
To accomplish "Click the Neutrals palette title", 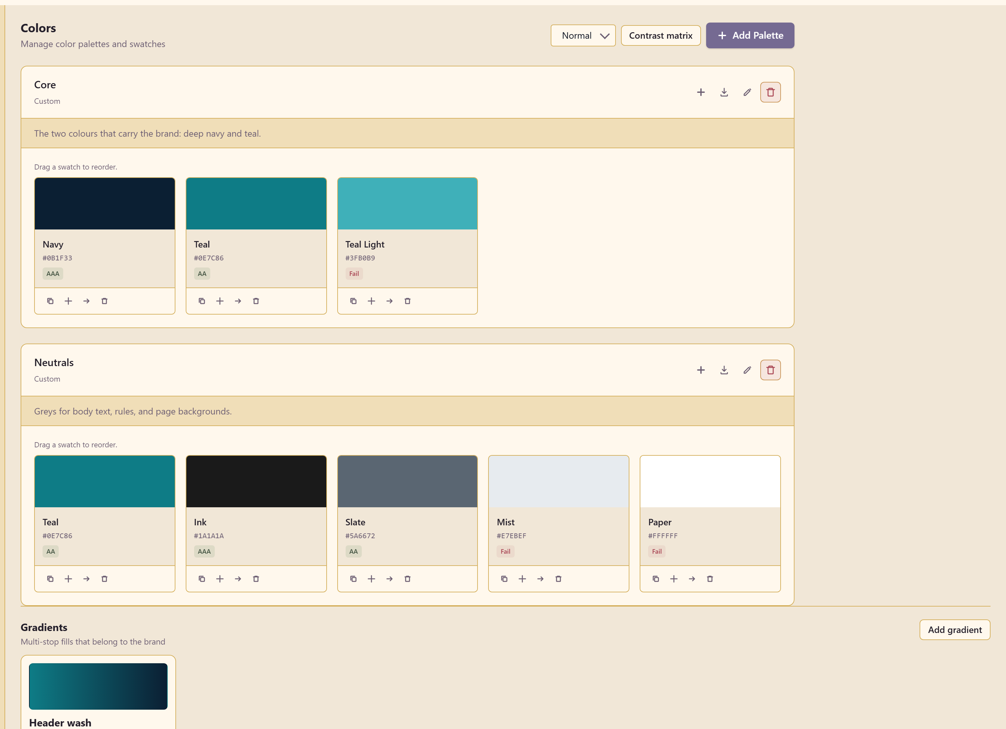I will [x=54, y=363].
